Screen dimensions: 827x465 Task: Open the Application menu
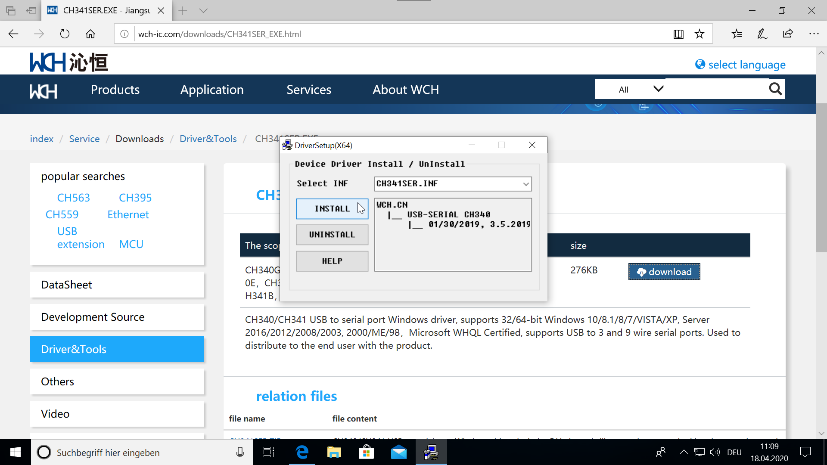point(212,90)
